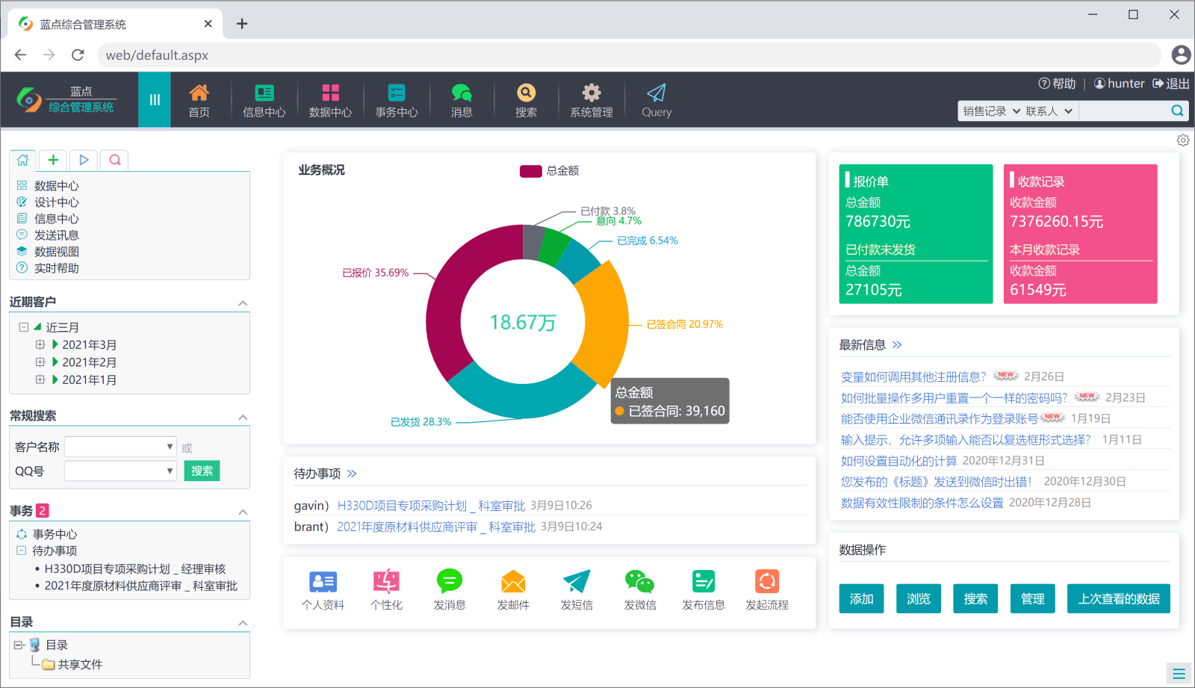This screenshot has height=688, width=1195.
Task: Click the green 搜索 button
Action: coord(202,471)
